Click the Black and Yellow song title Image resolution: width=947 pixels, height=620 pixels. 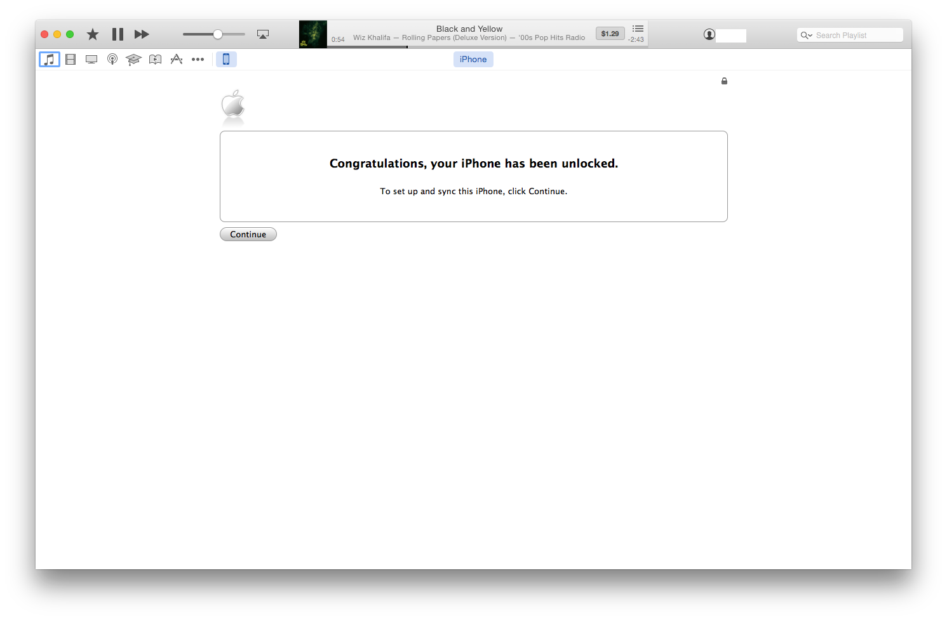tap(469, 29)
